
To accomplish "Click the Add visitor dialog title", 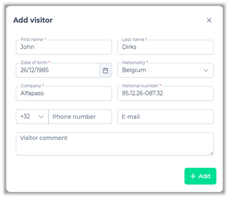I will [33, 20].
